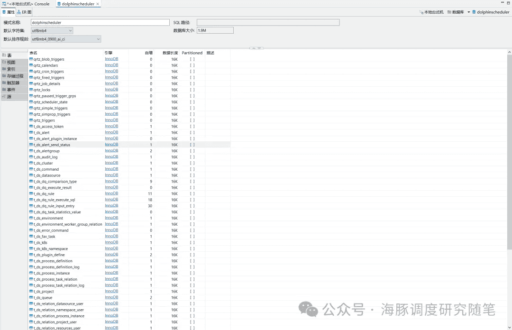
Task: Click the 数据库 folder icon in breadcrumb
Action: pyautogui.click(x=449, y=12)
